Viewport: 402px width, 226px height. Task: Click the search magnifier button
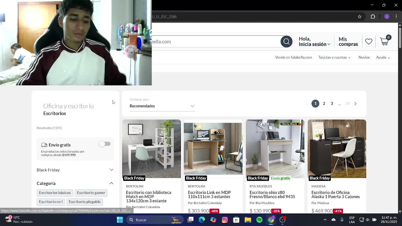point(286,41)
